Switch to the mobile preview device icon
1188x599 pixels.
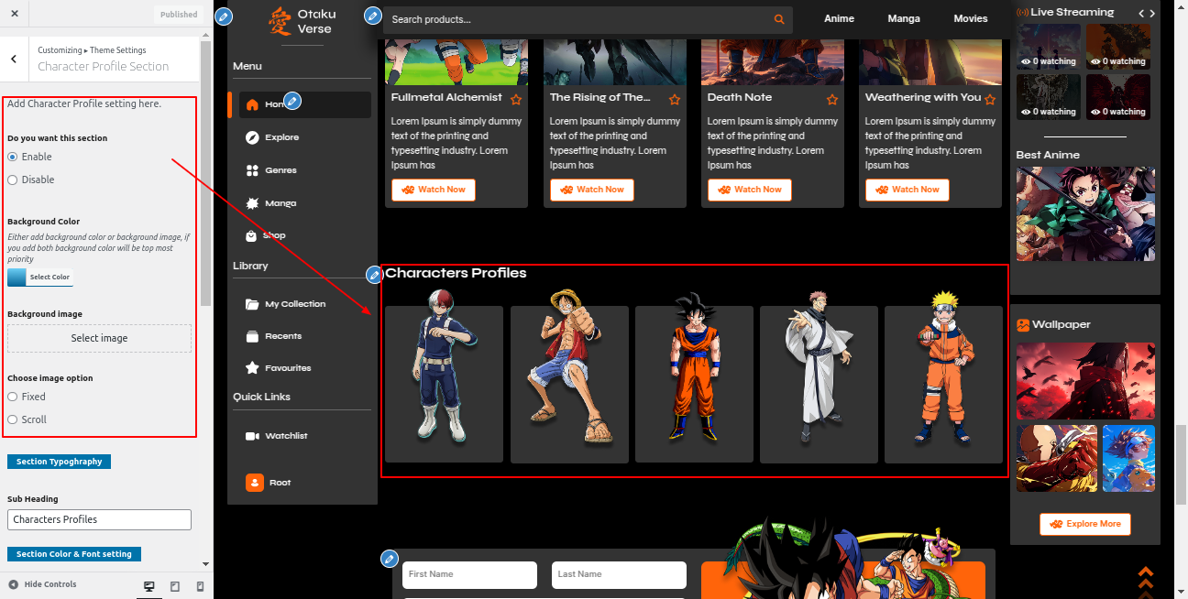pos(200,585)
